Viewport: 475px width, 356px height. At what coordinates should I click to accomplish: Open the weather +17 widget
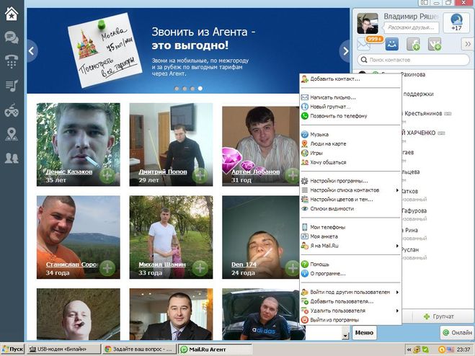click(x=456, y=22)
